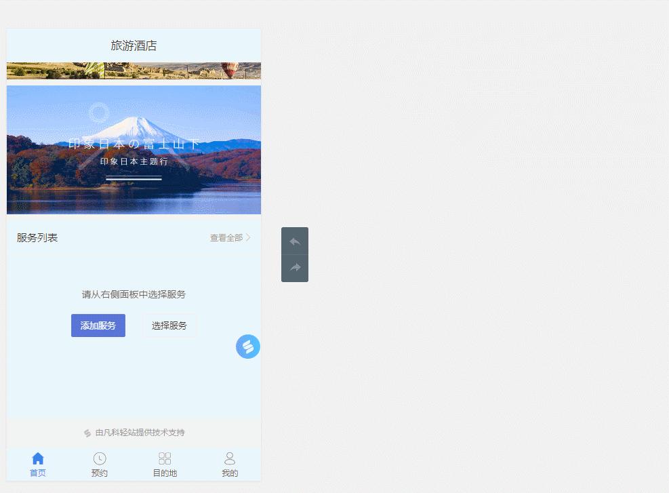Screen dimensions: 669x493
Task: Click the hot air balloon strip image
Action: 134,70
